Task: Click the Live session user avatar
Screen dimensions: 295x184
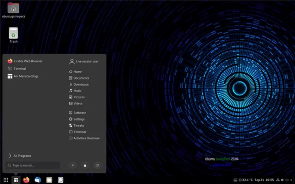Action: click(x=72, y=61)
